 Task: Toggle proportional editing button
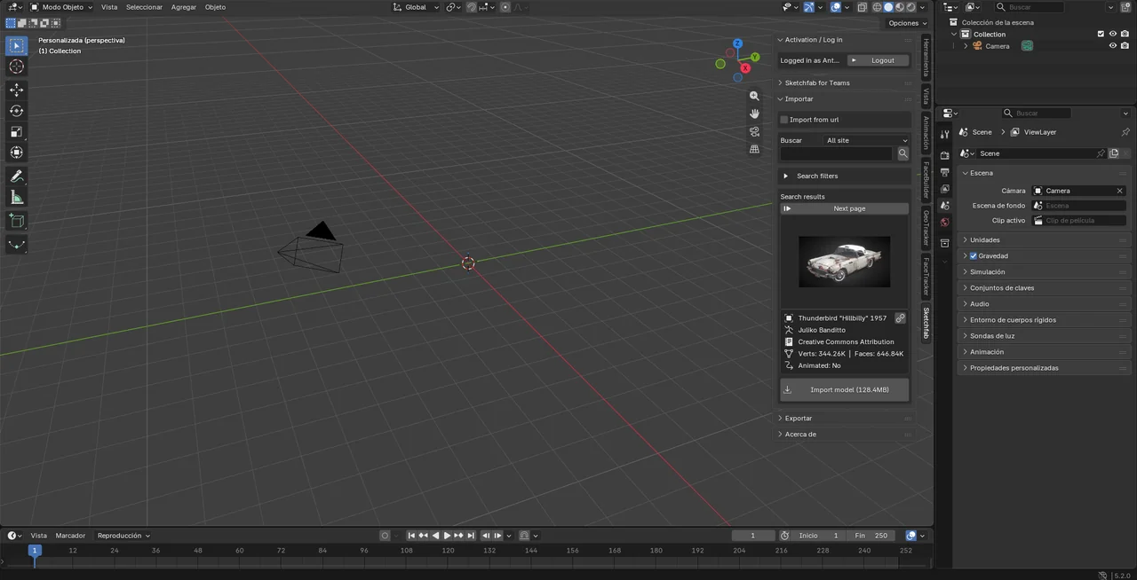[505, 7]
